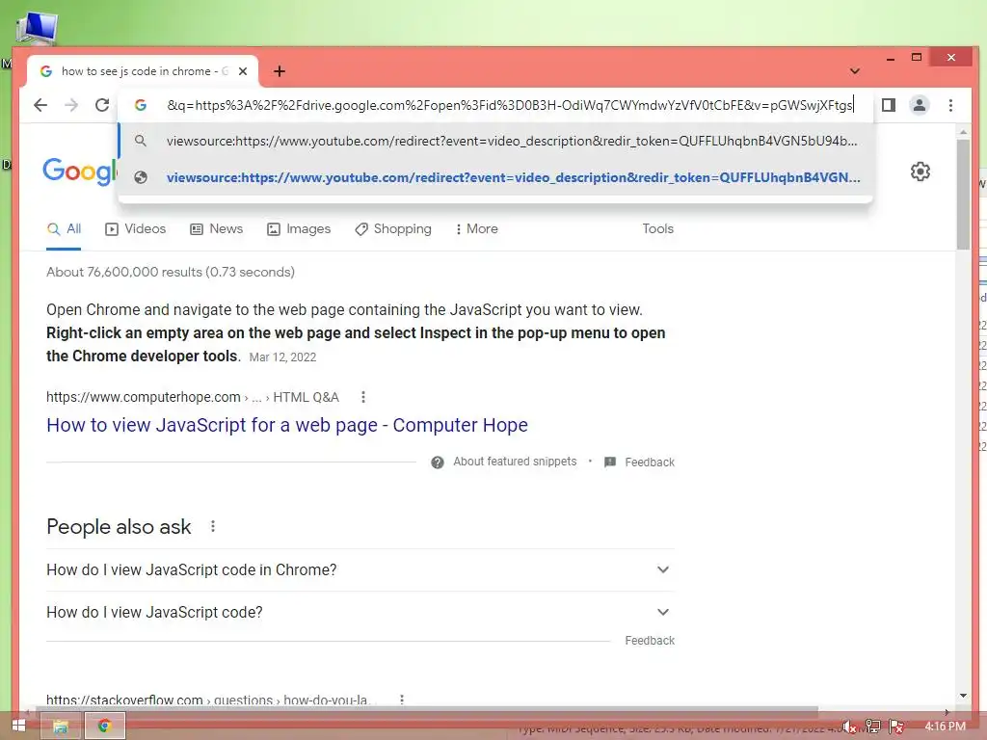Screen dimensions: 987x740
Task: Click the computer desktop icon
Action: 37,28
